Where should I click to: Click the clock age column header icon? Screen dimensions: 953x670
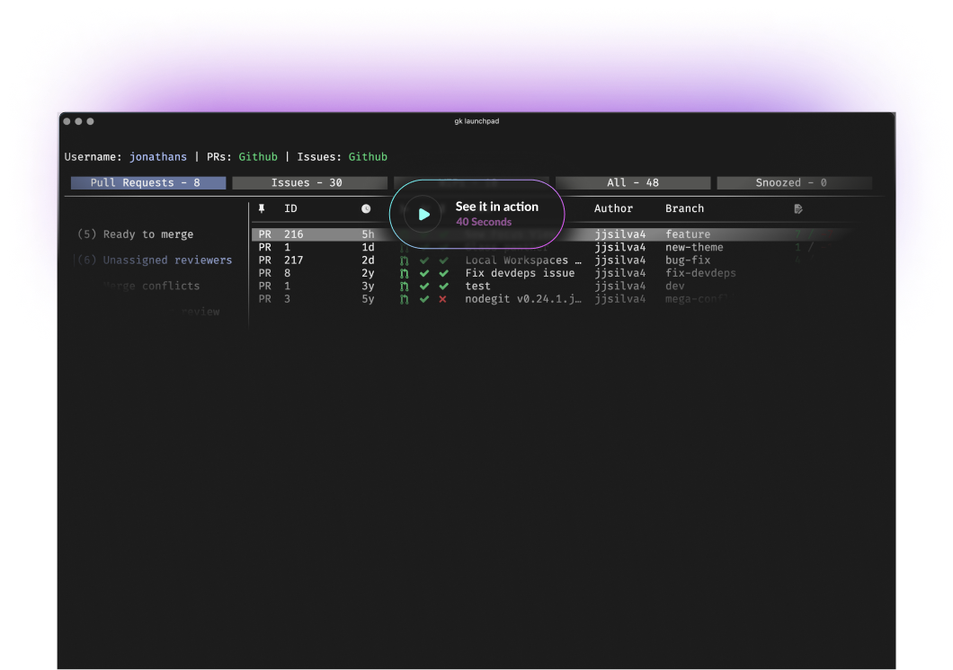[366, 208]
